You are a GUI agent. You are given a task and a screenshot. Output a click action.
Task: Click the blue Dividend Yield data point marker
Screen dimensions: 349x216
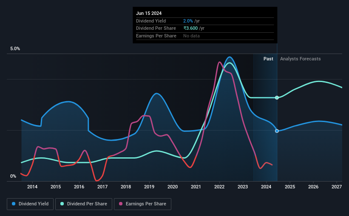point(277,131)
